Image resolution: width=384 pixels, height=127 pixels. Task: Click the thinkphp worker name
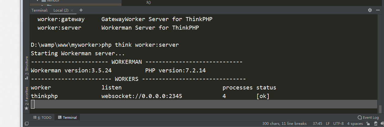point(44,96)
